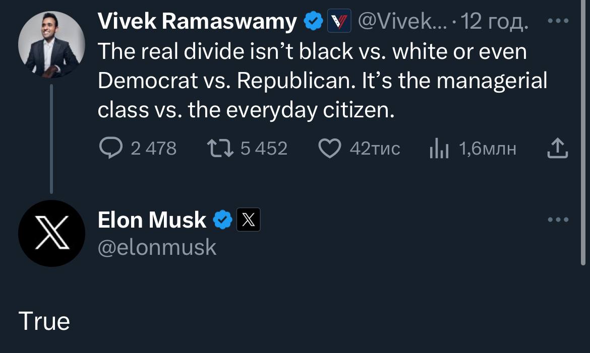Click the Vivek Ramaswamy display name

197,22
